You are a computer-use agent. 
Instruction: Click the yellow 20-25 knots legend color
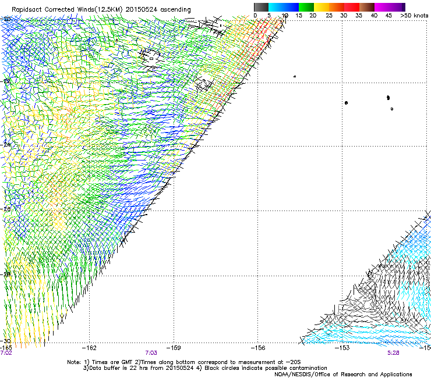click(x=322, y=7)
